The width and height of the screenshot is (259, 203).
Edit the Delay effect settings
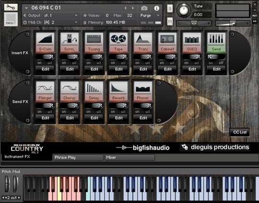[94, 118]
